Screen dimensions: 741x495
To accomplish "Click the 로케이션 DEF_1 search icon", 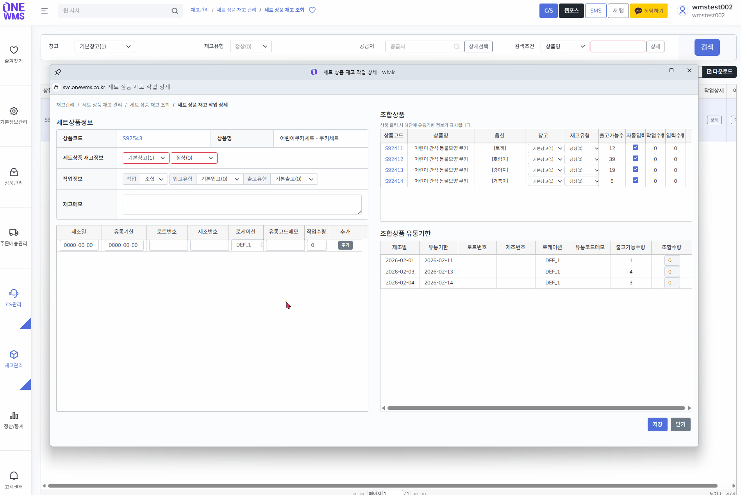I will tap(262, 245).
